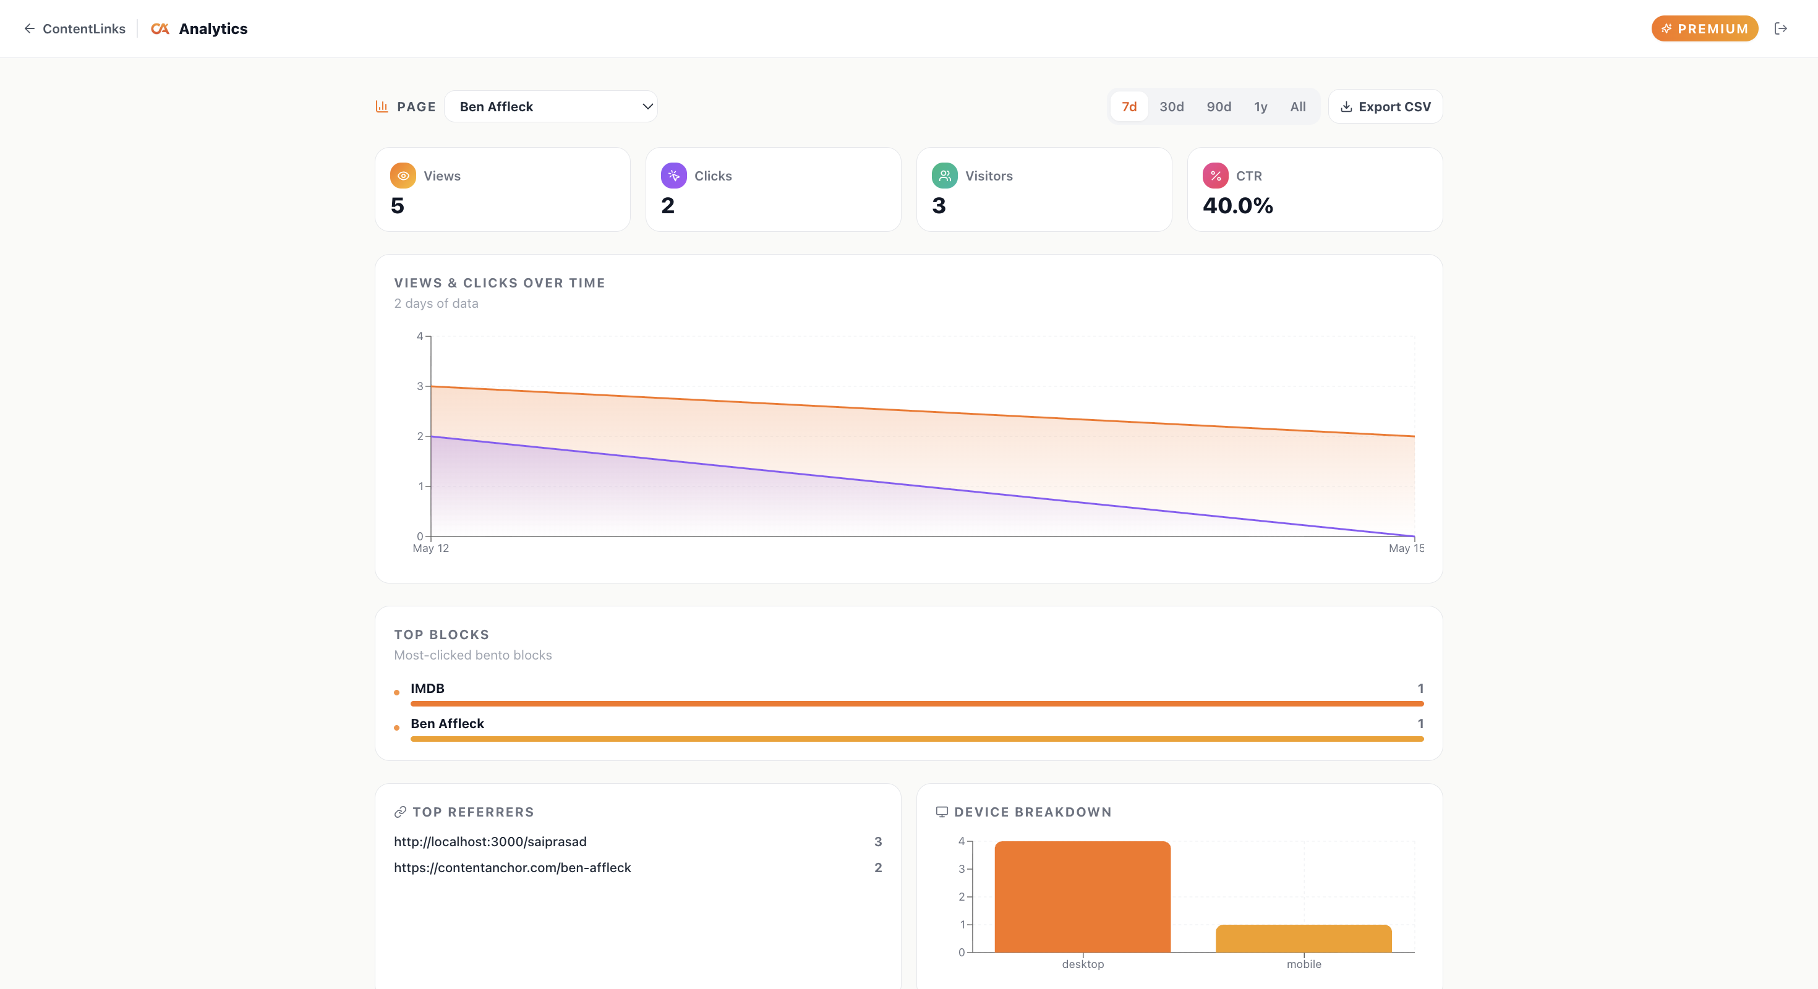Go back to ContentLinks
The height and width of the screenshot is (989, 1818).
click(75, 29)
